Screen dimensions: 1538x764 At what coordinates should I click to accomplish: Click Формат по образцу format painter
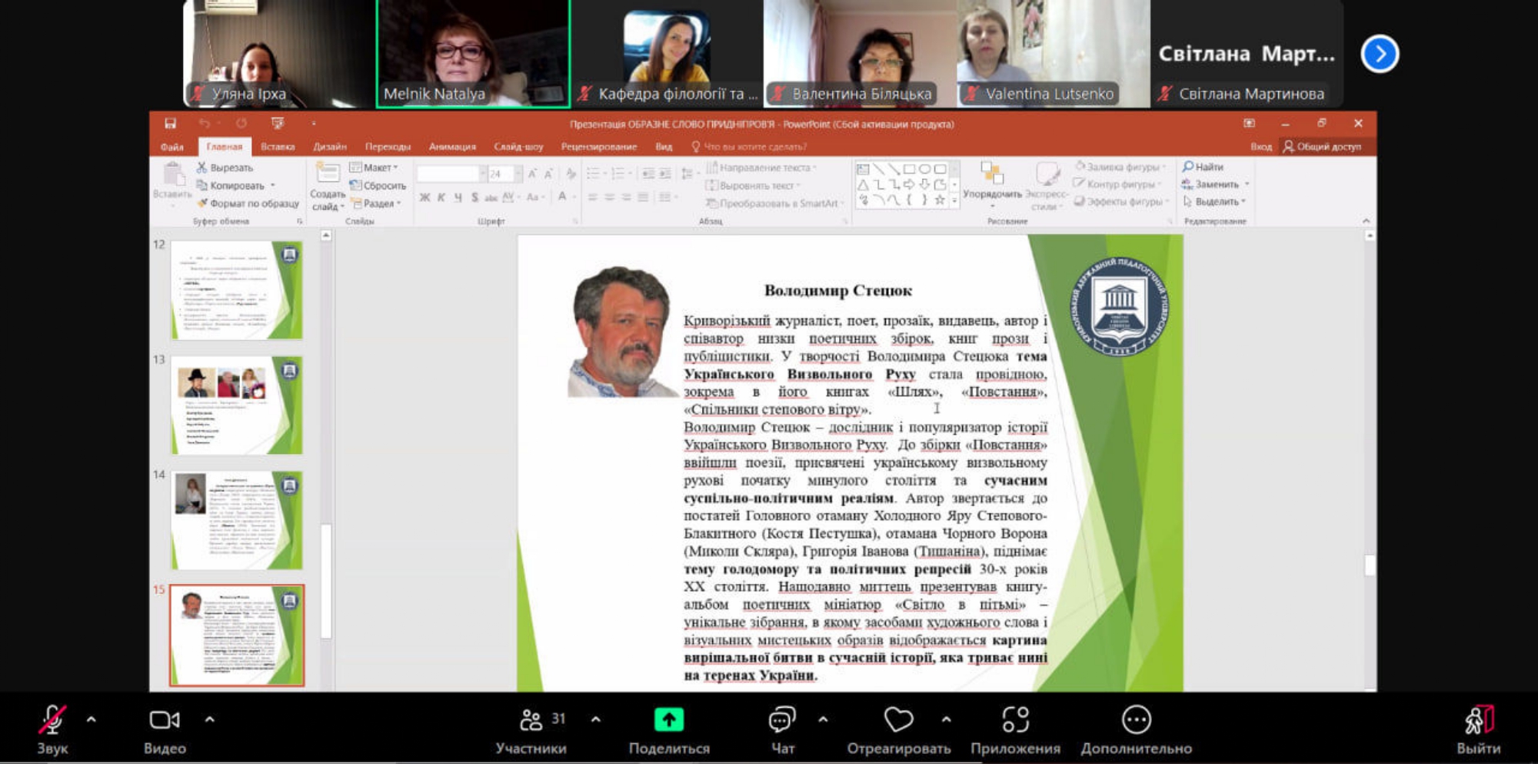point(248,204)
